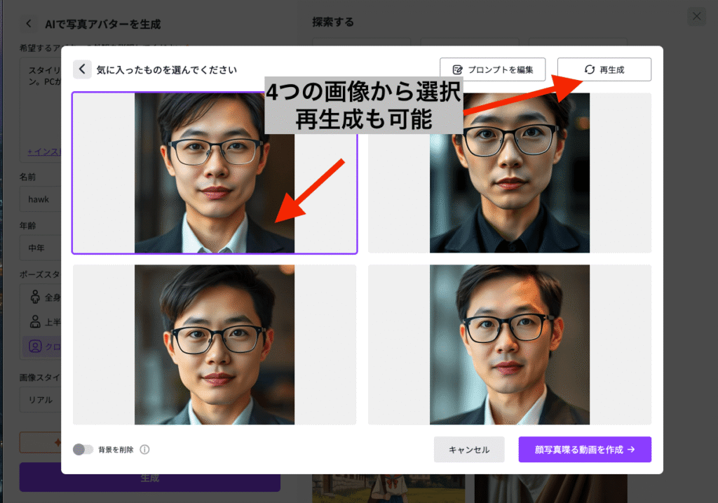Click the 顔写真喋る動画を作成 button
718x503 pixels.
point(585,450)
